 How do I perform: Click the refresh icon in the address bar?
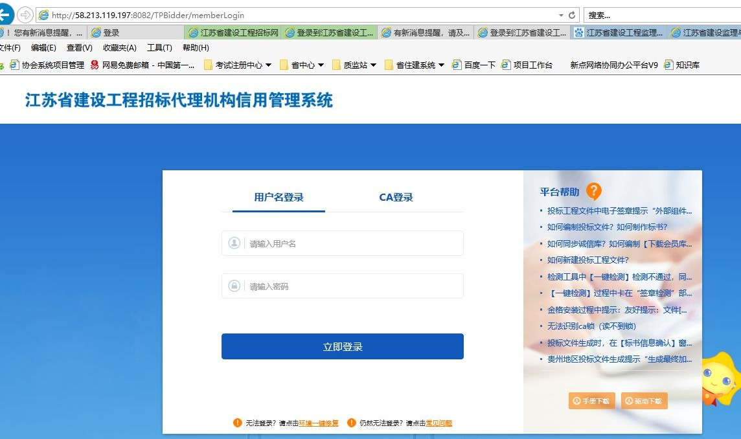tap(573, 14)
